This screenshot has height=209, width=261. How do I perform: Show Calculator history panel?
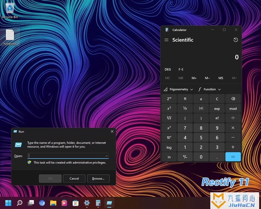[236, 40]
